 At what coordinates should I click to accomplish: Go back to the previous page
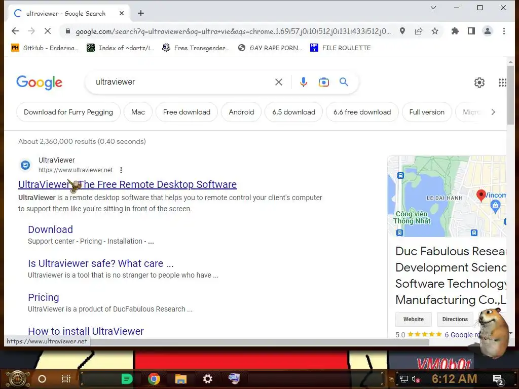pyautogui.click(x=15, y=31)
